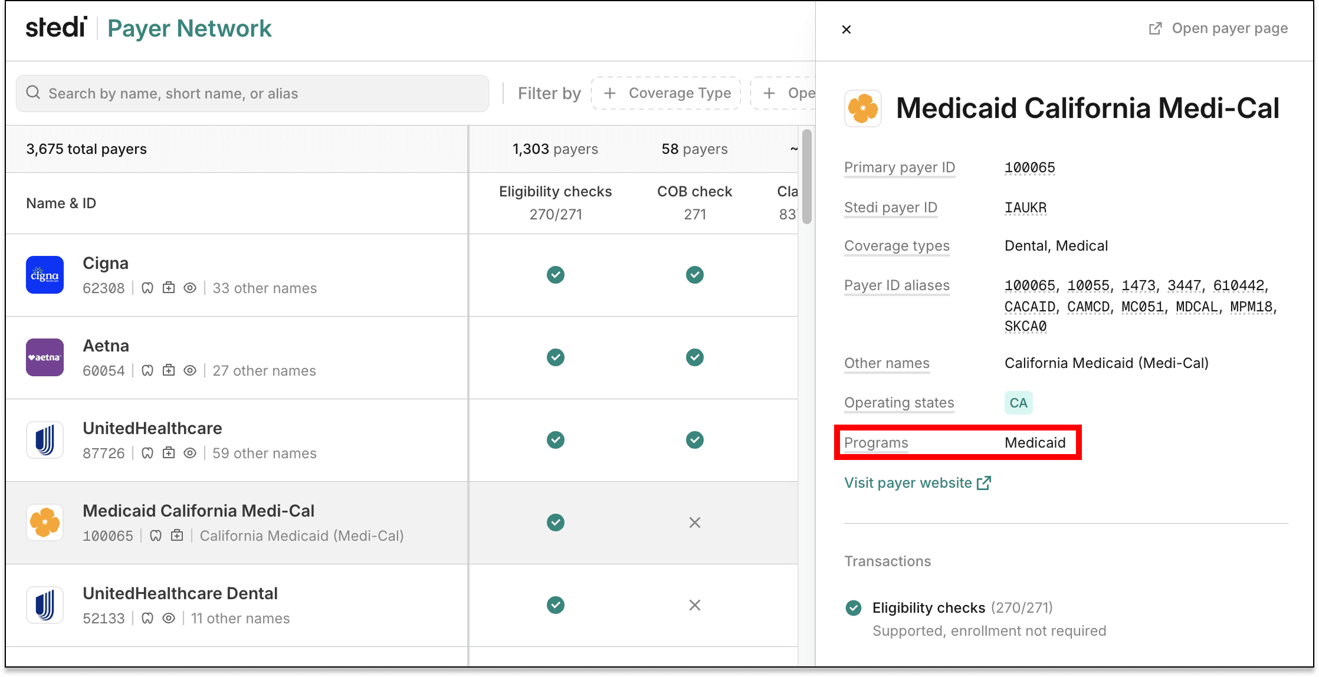Focus the payer search field

(252, 93)
